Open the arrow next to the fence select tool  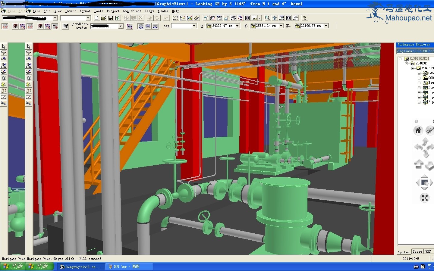click(260, 18)
